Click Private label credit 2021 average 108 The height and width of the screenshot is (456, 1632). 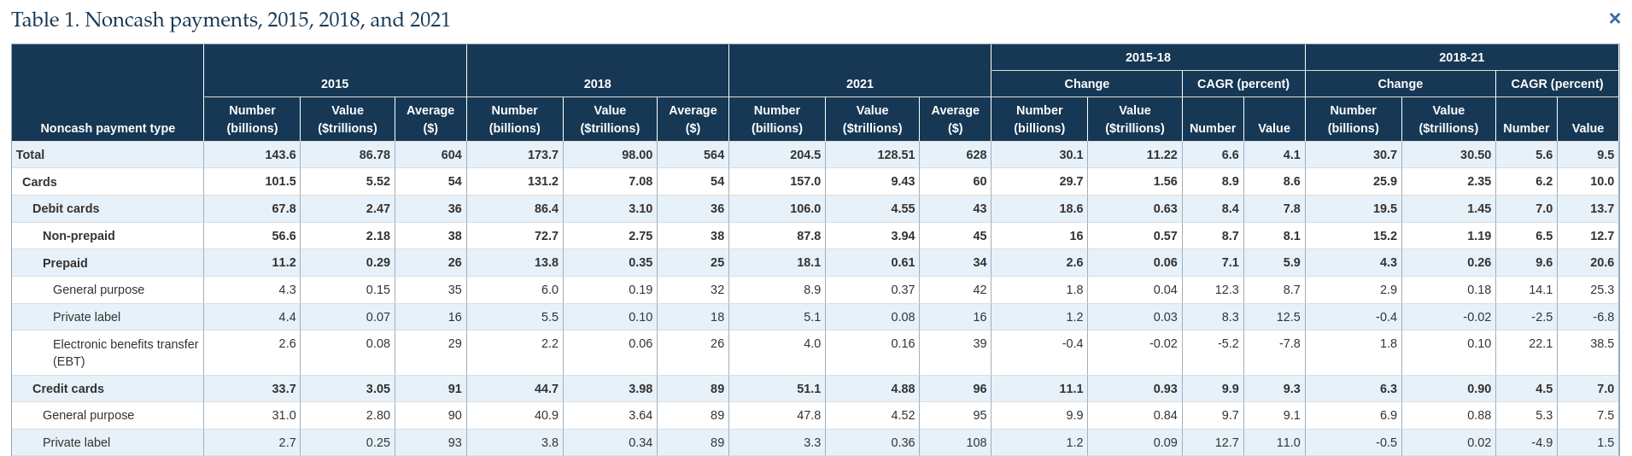[x=975, y=442]
